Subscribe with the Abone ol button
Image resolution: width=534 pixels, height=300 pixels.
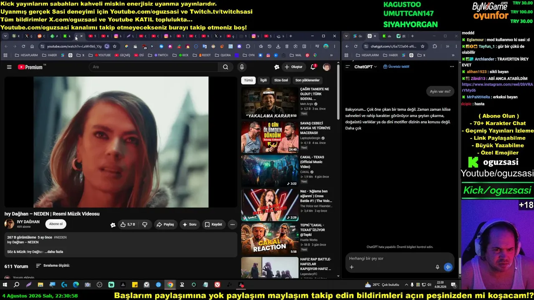(x=56, y=224)
